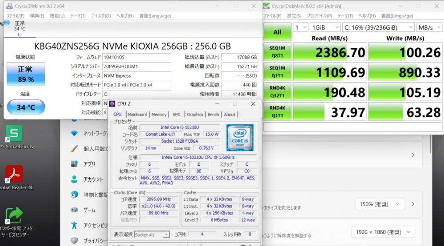The height and width of the screenshot is (246, 444).
Task: Open the 1920 × 1080 resolution dropdown
Action: 383,232
